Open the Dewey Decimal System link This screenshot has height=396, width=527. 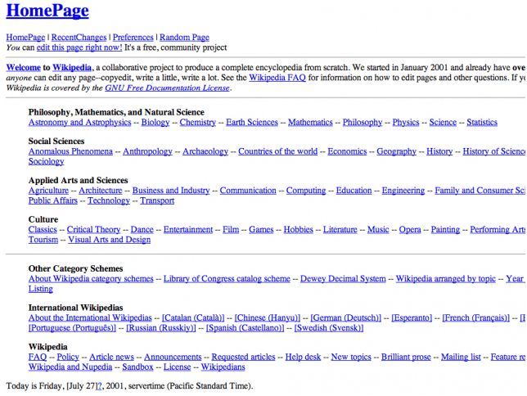pos(343,279)
